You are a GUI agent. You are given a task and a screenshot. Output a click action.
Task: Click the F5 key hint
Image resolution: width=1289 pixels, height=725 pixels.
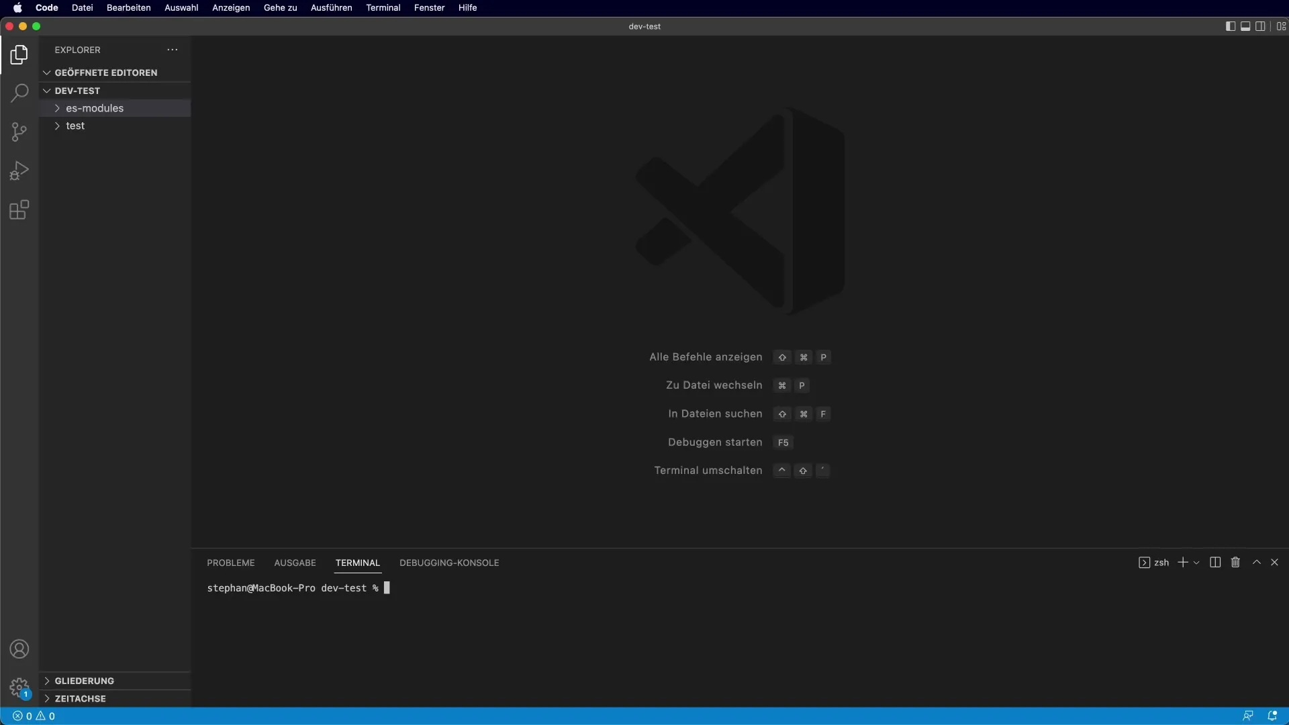783,442
